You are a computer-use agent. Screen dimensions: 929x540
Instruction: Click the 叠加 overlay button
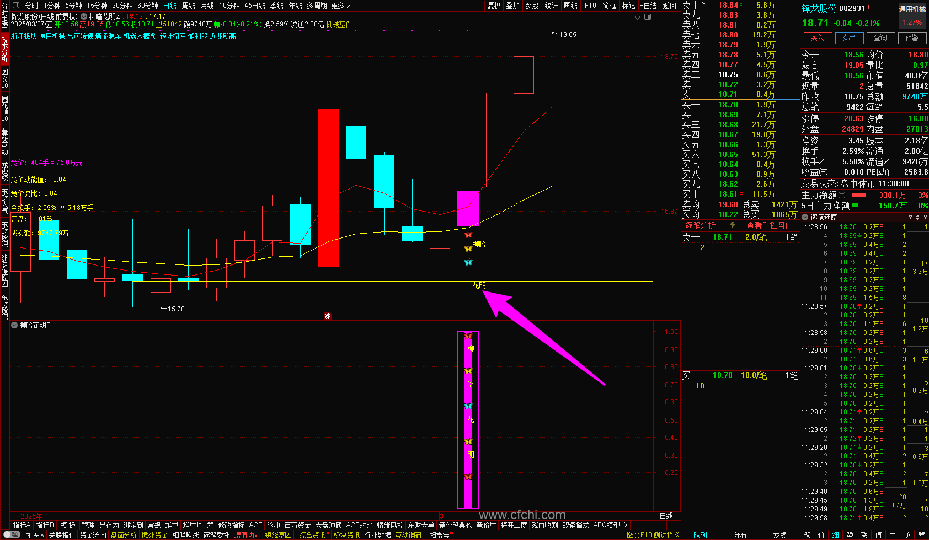click(x=513, y=6)
